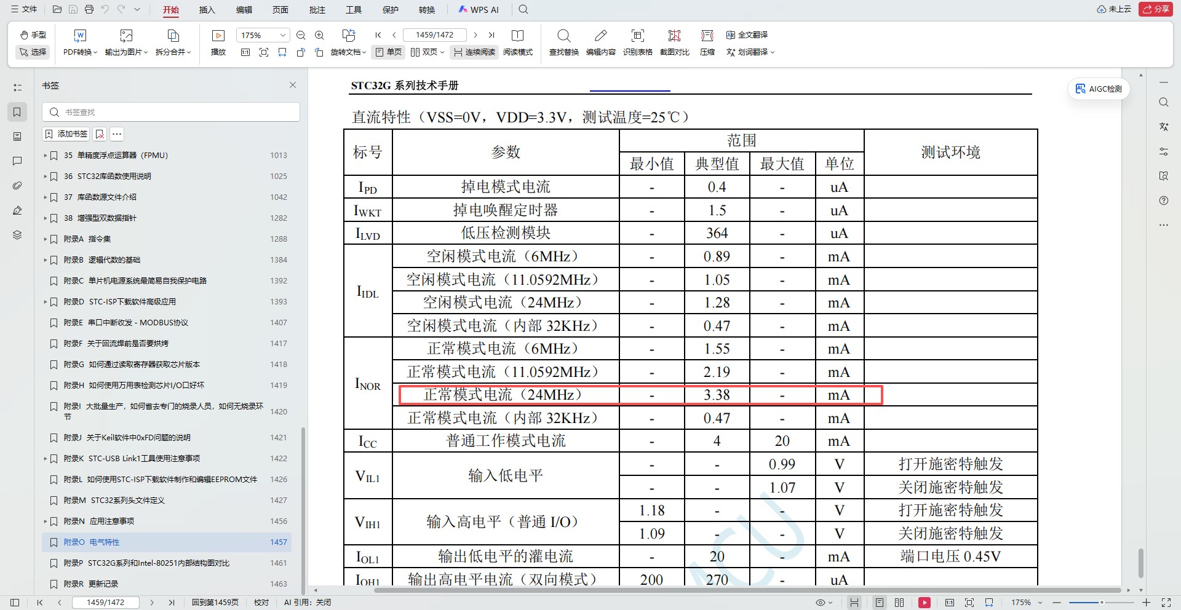Expand bookmark 36 STC32库函数使用说明
1181x610 pixels.
tap(46, 176)
